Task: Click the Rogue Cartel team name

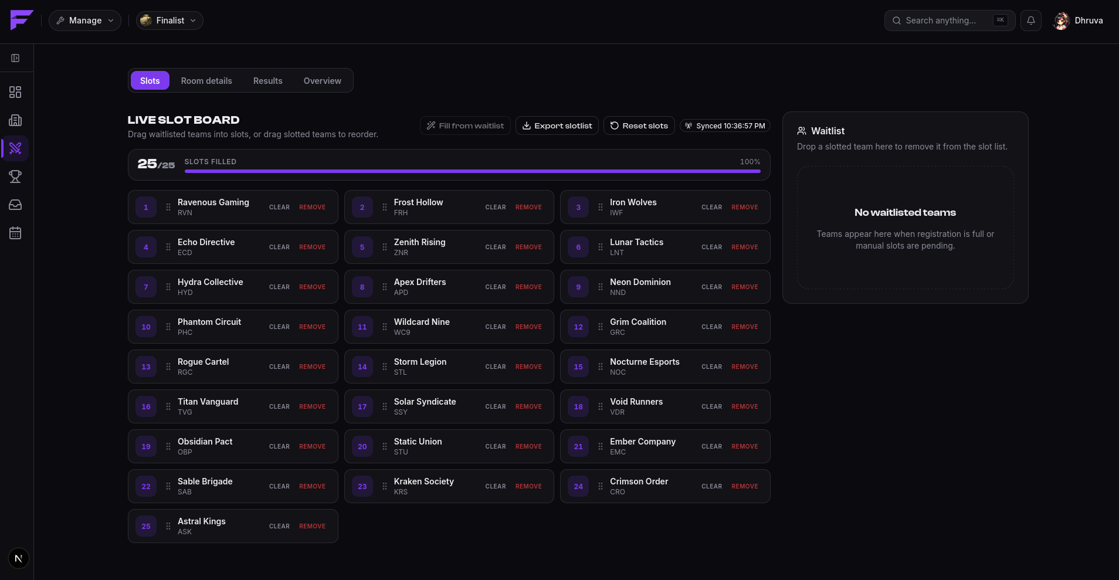Action: pos(204,362)
